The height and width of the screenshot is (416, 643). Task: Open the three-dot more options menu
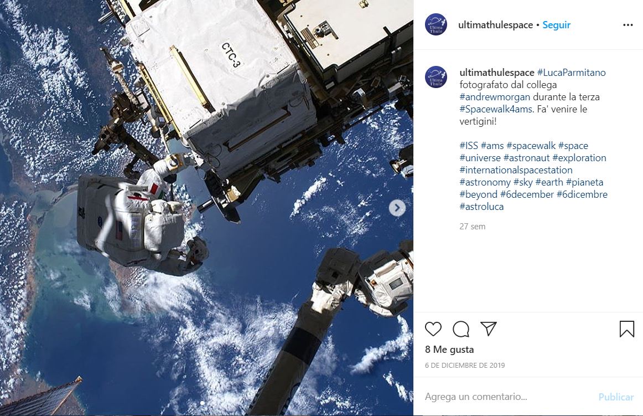pyautogui.click(x=628, y=25)
